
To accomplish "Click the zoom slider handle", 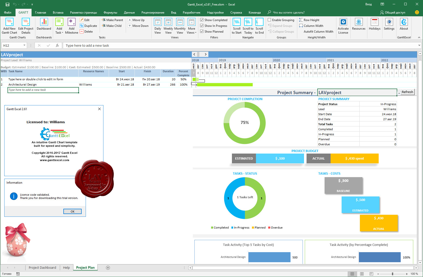I will (x=392, y=274).
